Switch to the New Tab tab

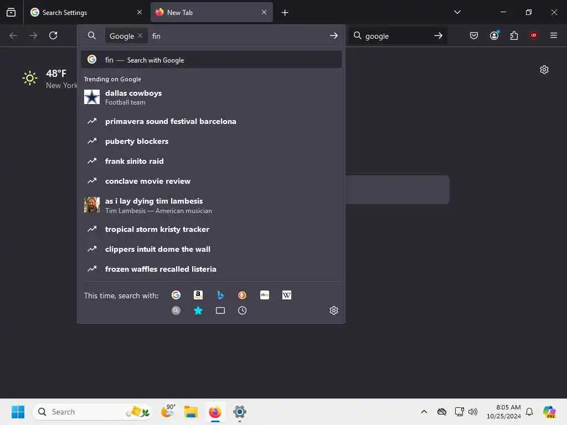pyautogui.click(x=212, y=12)
